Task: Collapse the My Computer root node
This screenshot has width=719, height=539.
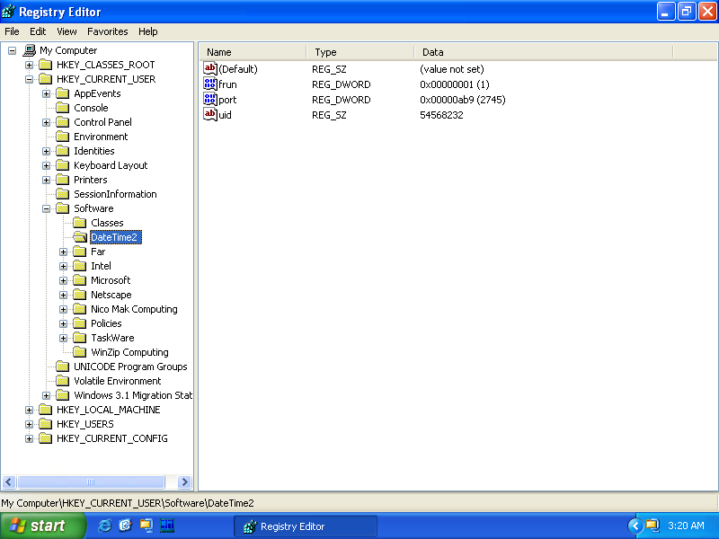Action: tap(13, 50)
